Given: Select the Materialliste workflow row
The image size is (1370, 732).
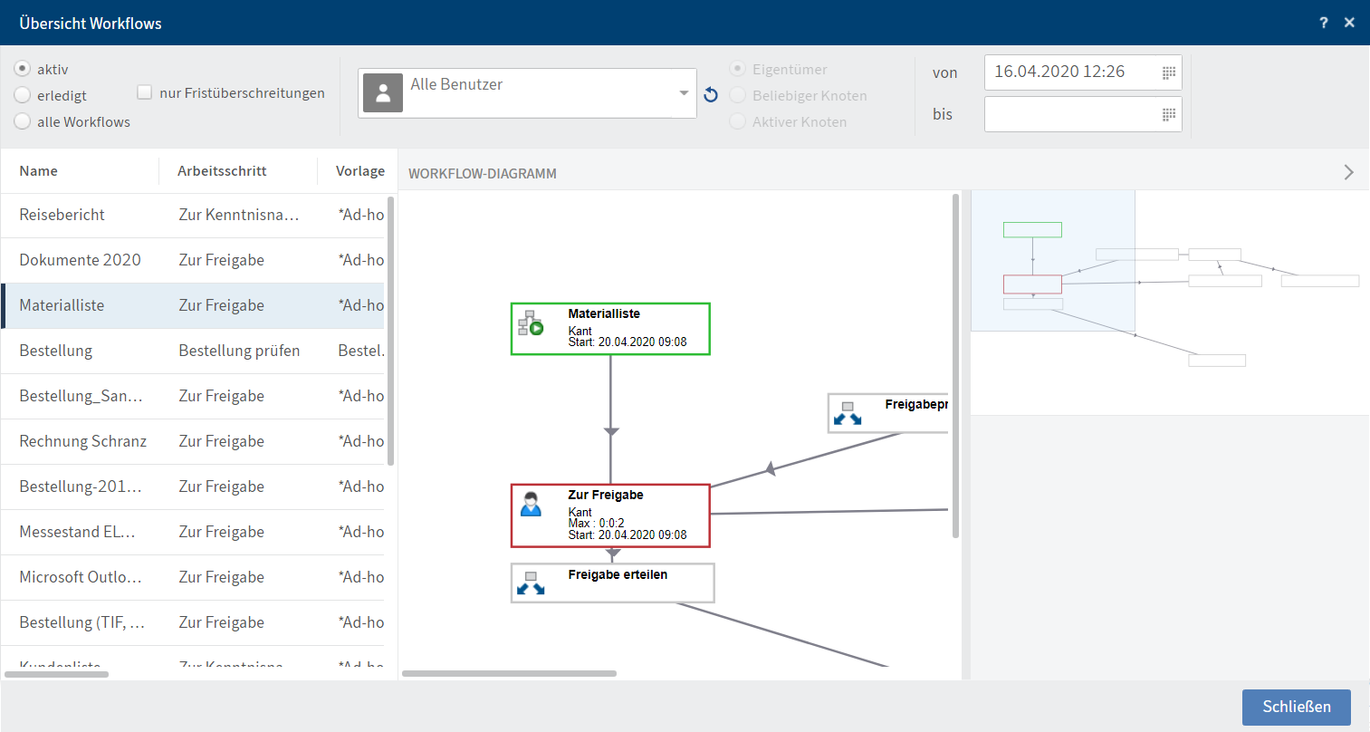Looking at the screenshot, I should [192, 306].
